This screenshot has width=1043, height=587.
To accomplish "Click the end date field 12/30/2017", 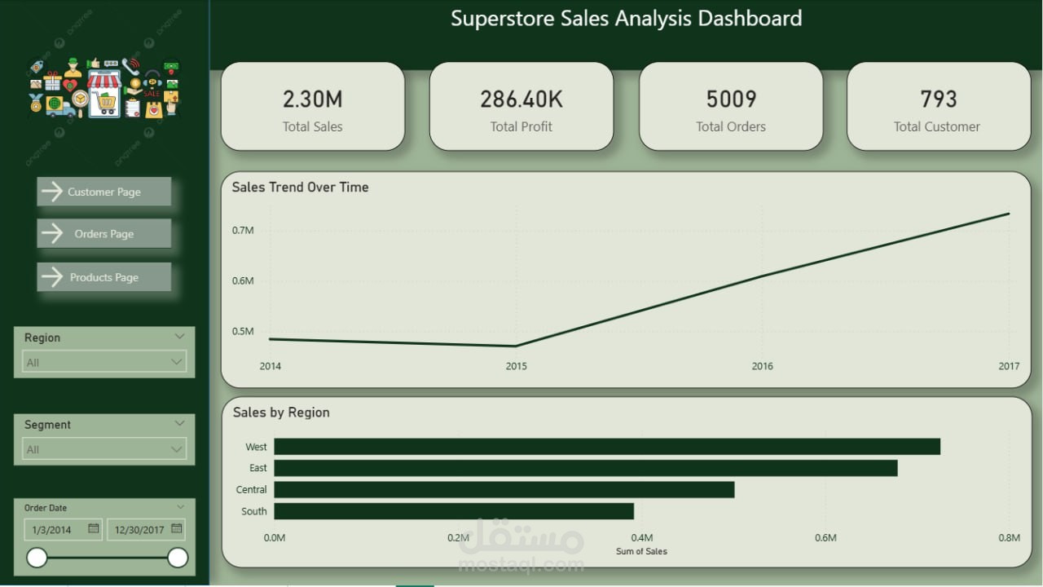I will coord(146,529).
